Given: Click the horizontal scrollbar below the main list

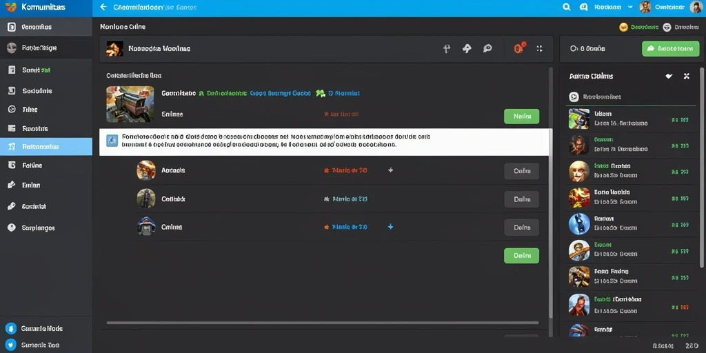Looking at the screenshot, I should (323, 323).
